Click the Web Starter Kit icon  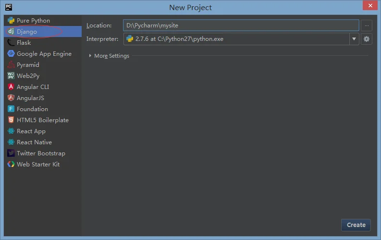click(x=11, y=164)
